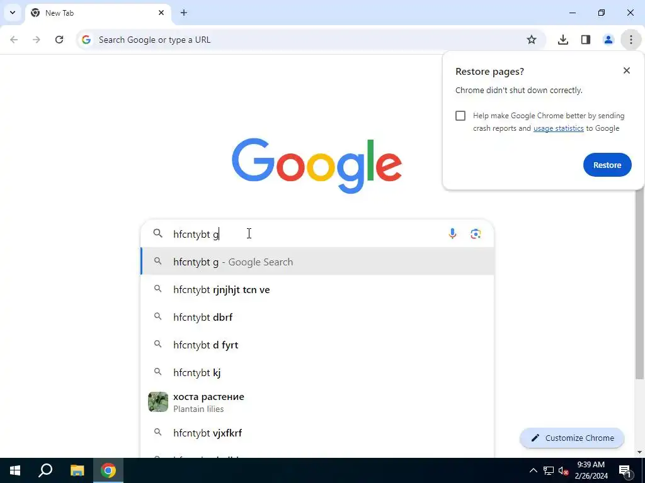Restore down the Chrome window
The image size is (645, 483).
(x=602, y=13)
